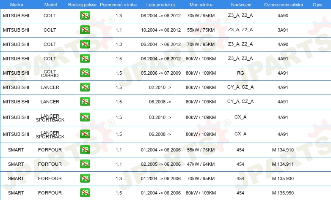The height and width of the screenshot is (200, 331).
Task: Click FORFOUR model in the M 135.930 row
Action: click(x=50, y=178)
